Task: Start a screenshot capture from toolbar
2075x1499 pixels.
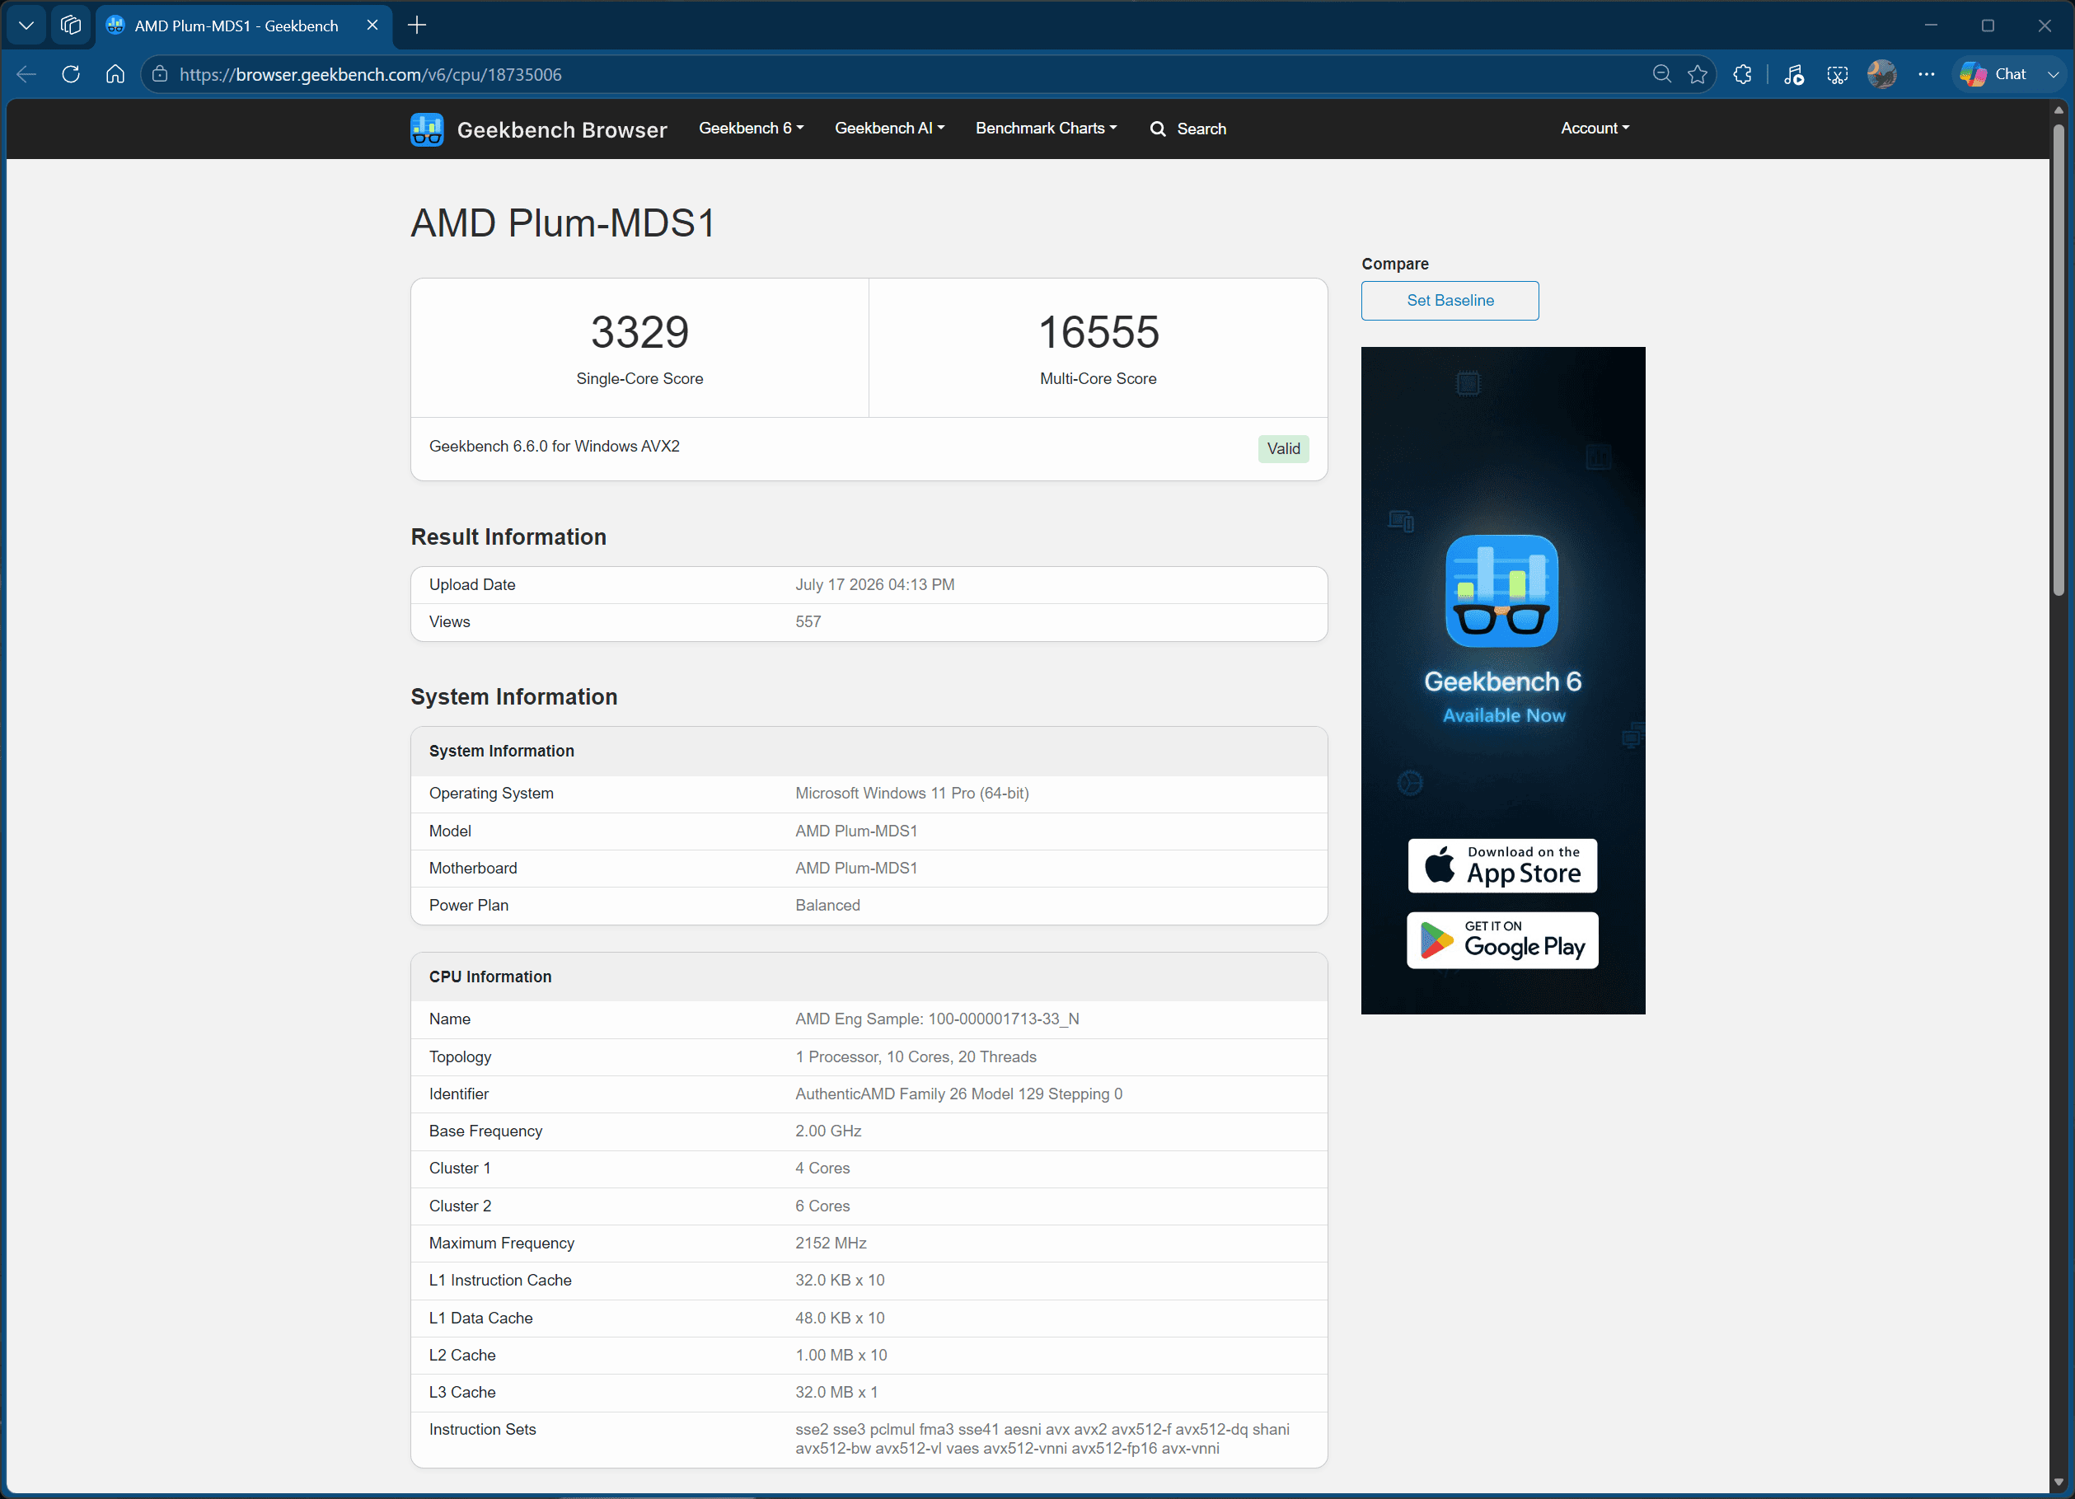Action: point(1837,74)
